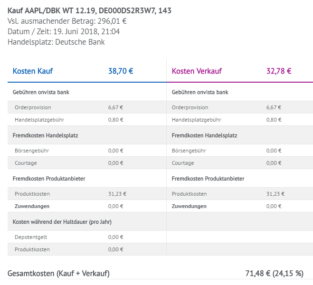The height and width of the screenshot is (285, 313).
Task: Click Courtage in the Verkauf column
Action: (183, 163)
